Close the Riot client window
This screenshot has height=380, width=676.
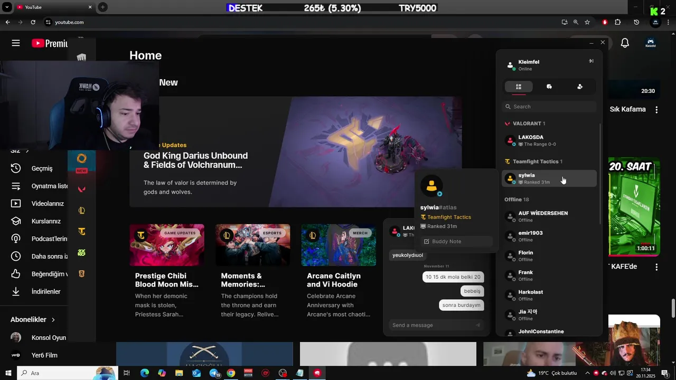(x=603, y=42)
